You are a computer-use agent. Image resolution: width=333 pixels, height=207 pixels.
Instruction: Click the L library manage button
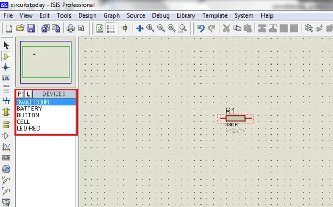coord(28,94)
